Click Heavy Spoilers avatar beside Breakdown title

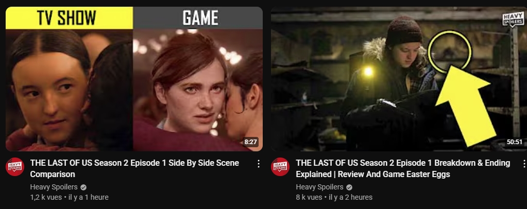click(280, 167)
